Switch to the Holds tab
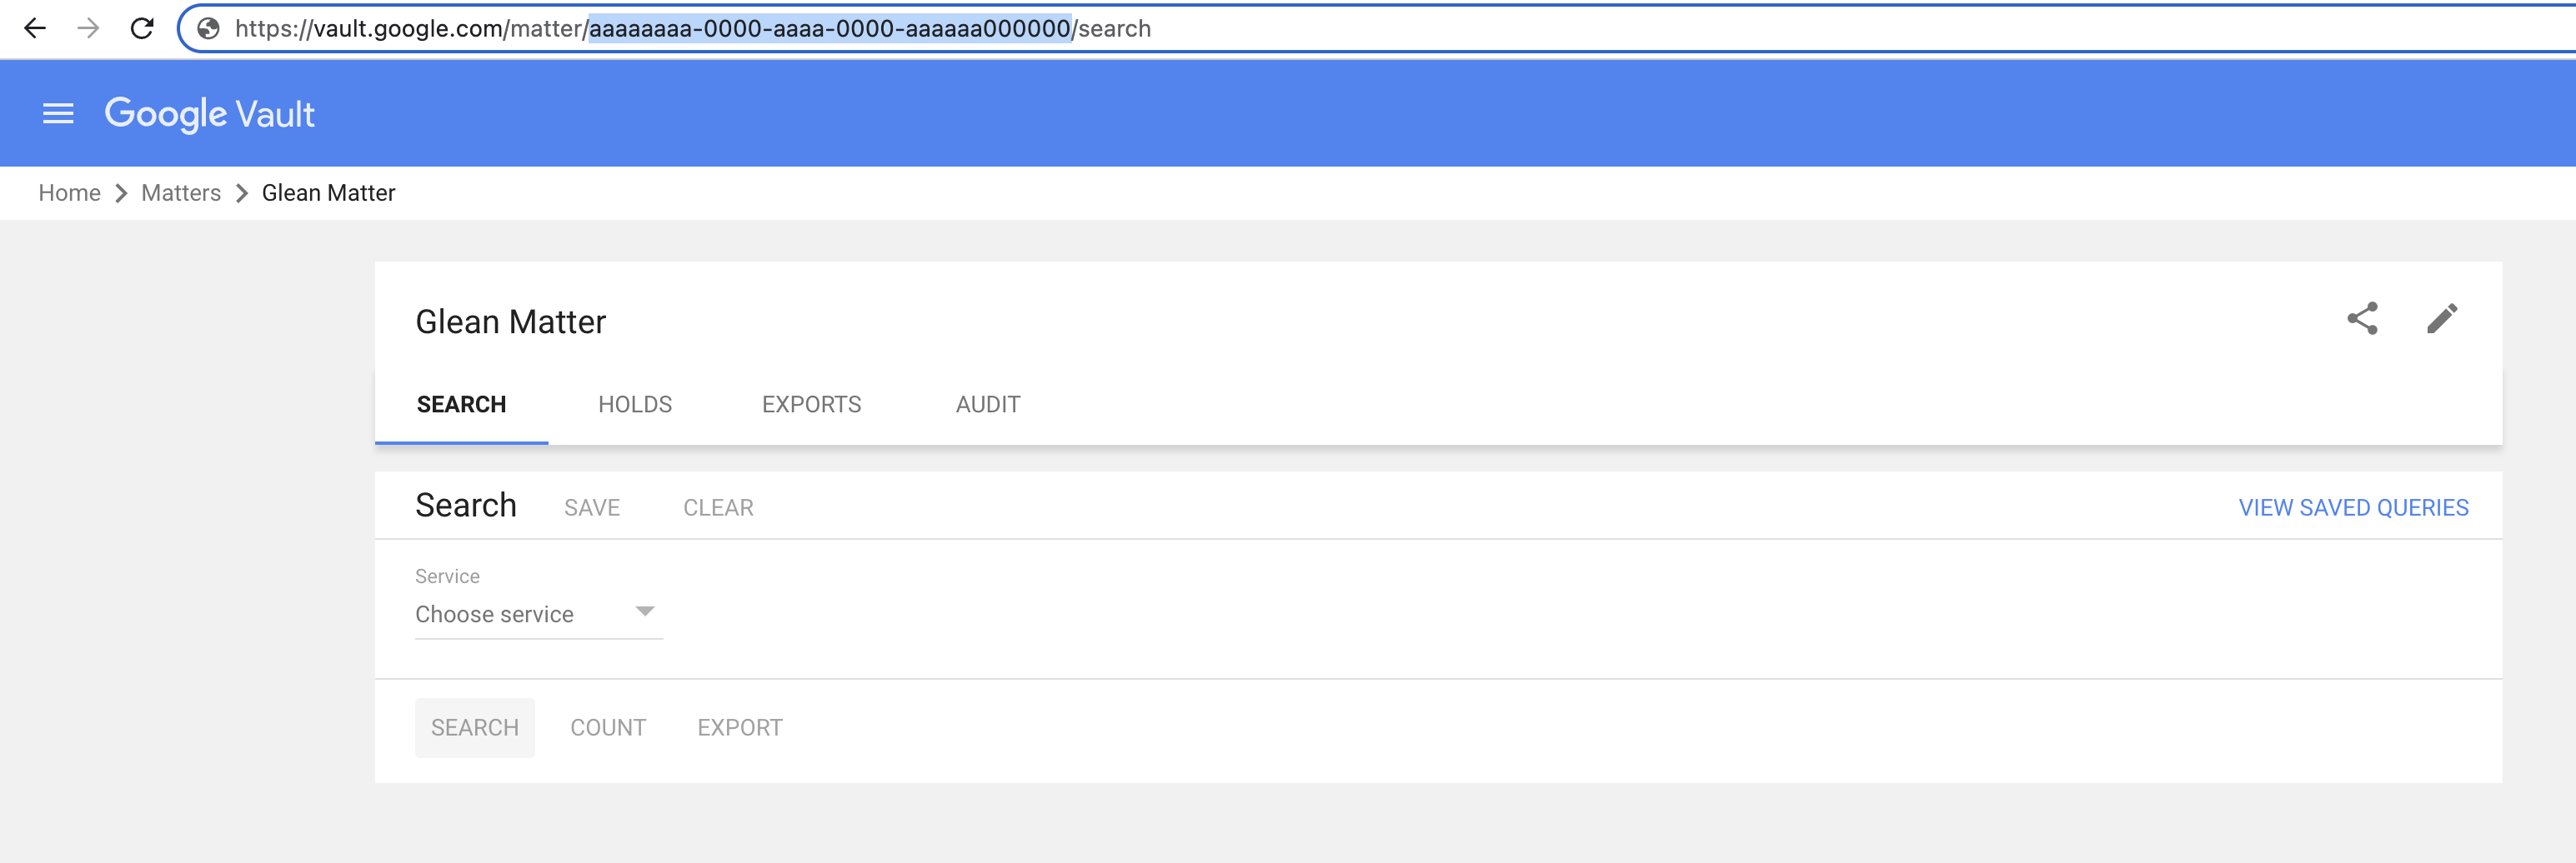The height and width of the screenshot is (863, 2576). [x=635, y=405]
